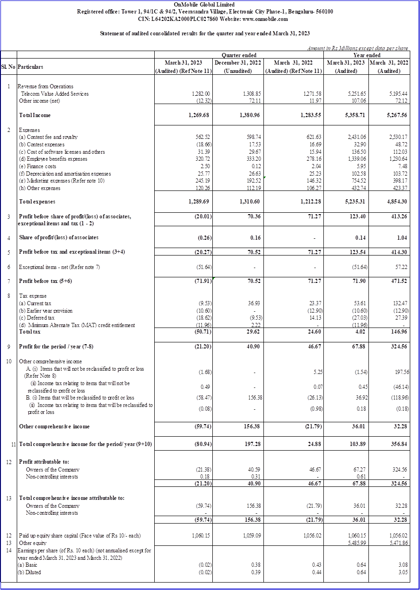Screen dimensions: 420x590
Task: Select the "Finance costs" row label
Action: tap(38, 166)
